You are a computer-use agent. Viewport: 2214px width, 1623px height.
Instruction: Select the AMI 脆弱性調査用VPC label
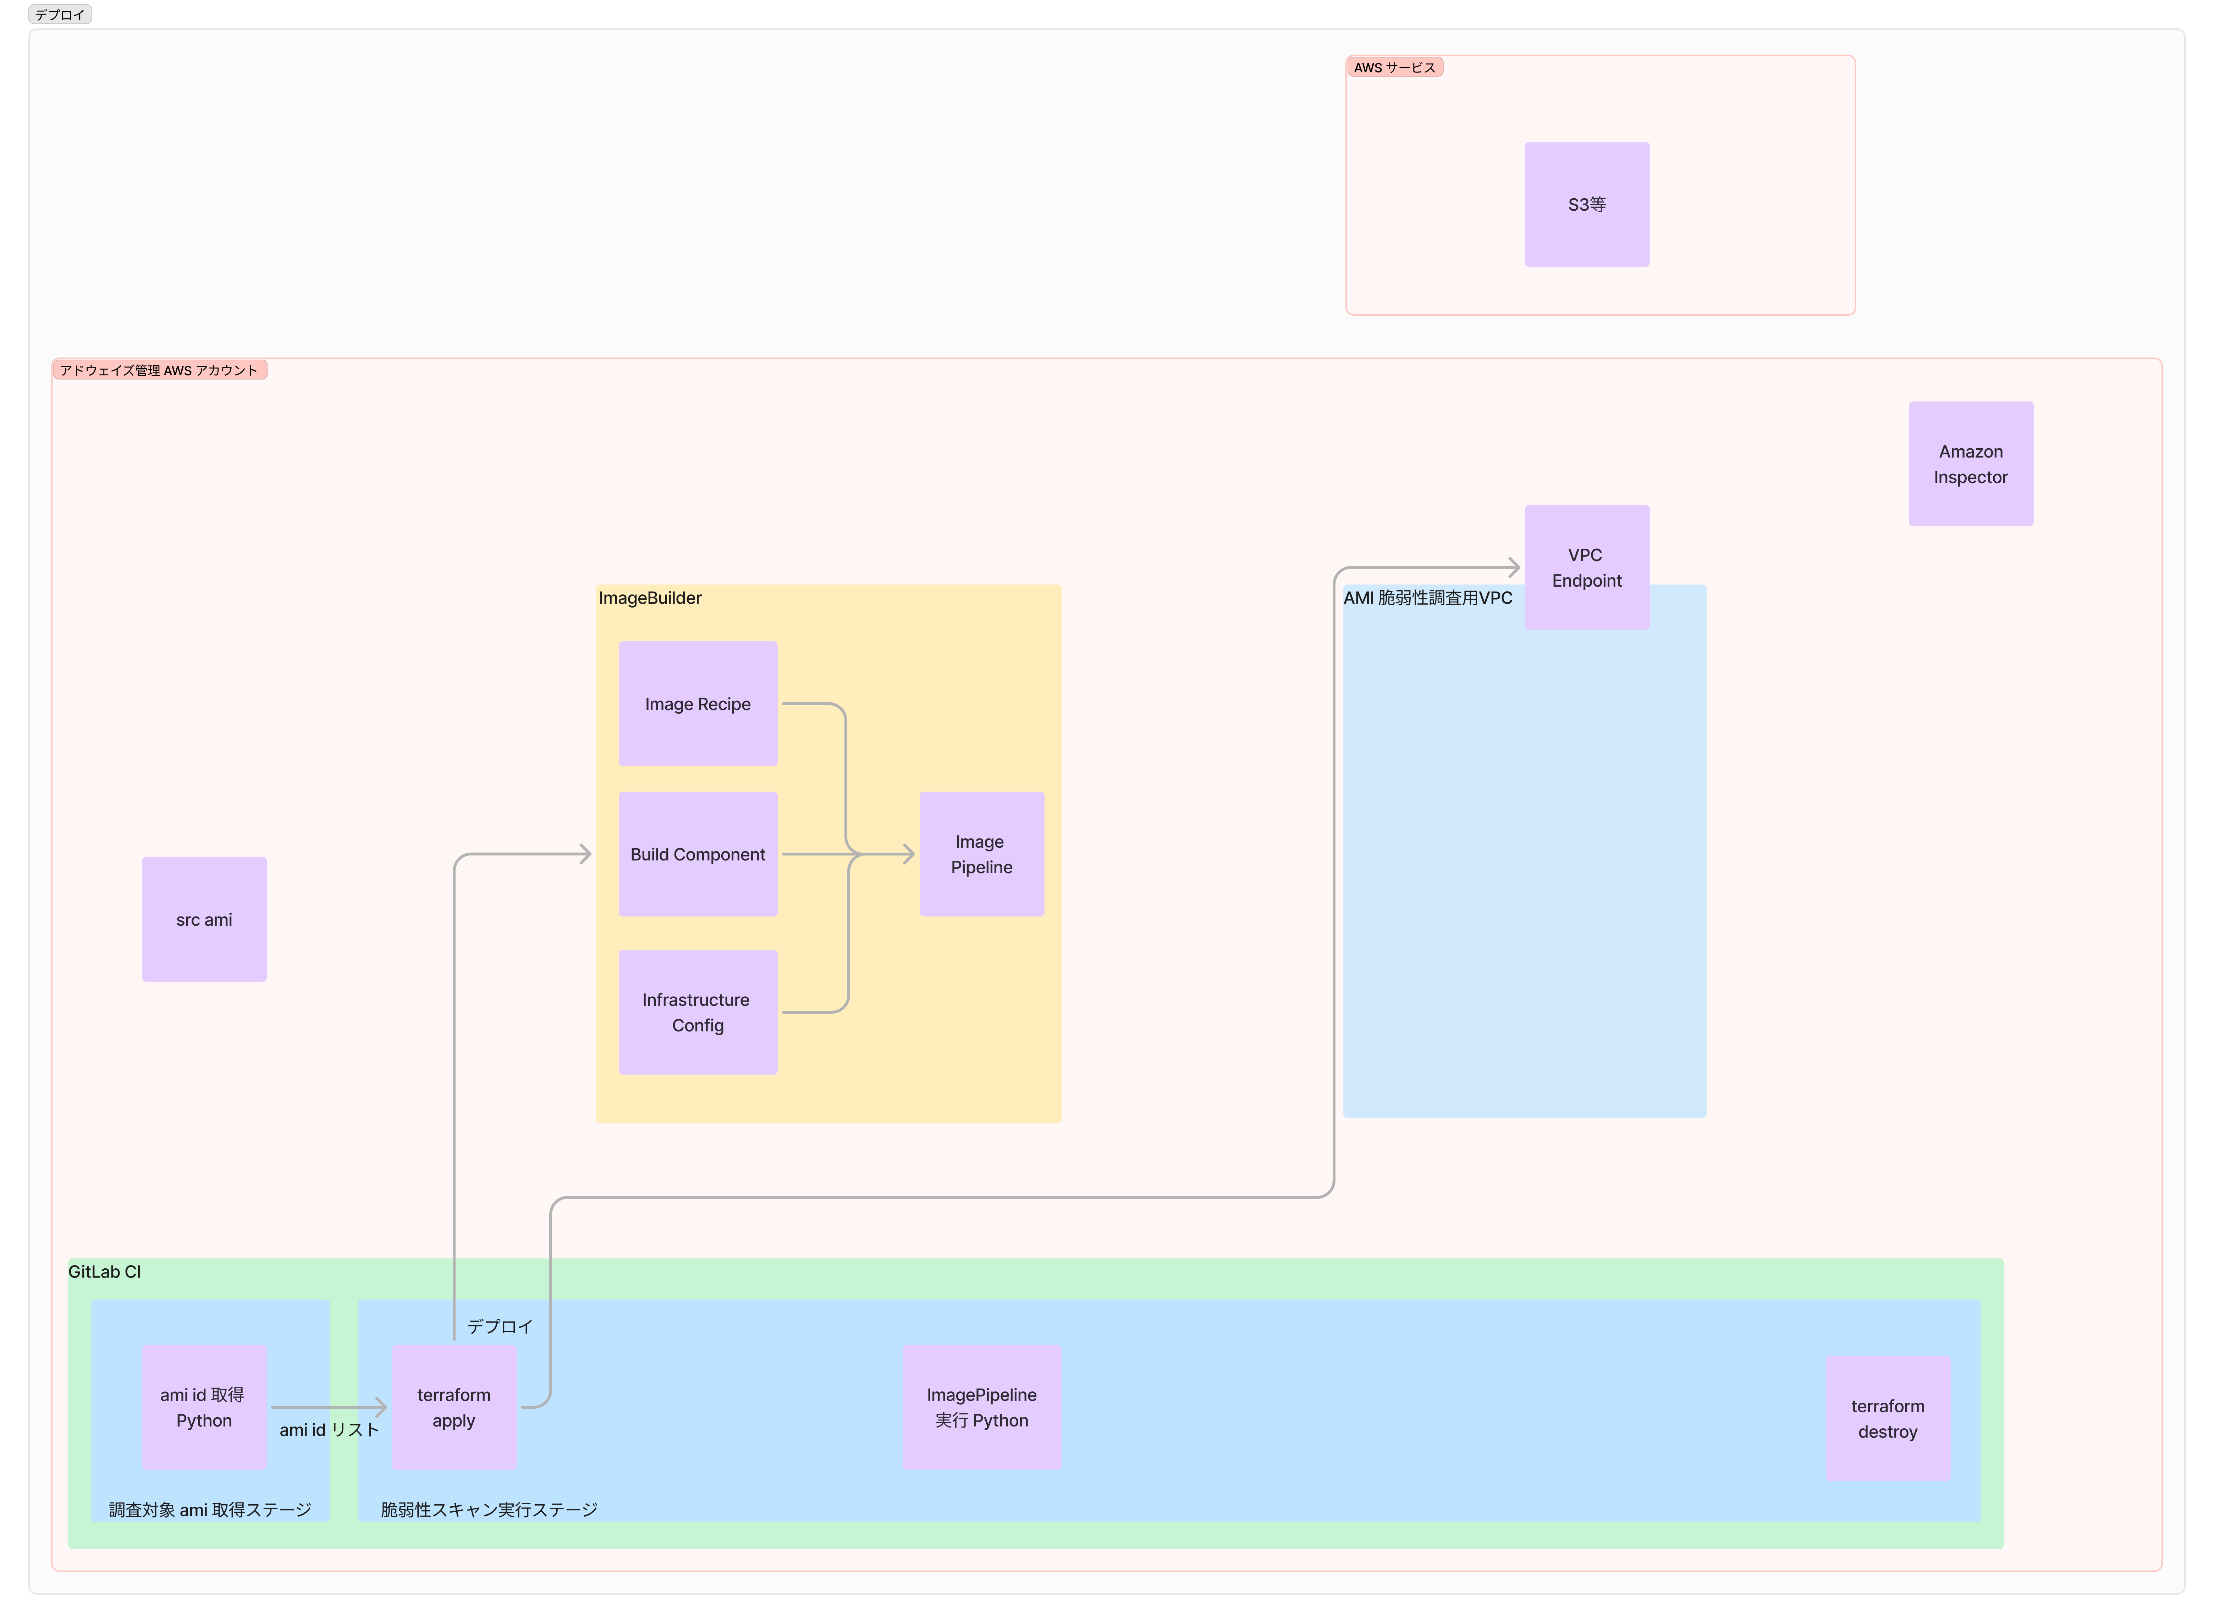[x=1427, y=597]
